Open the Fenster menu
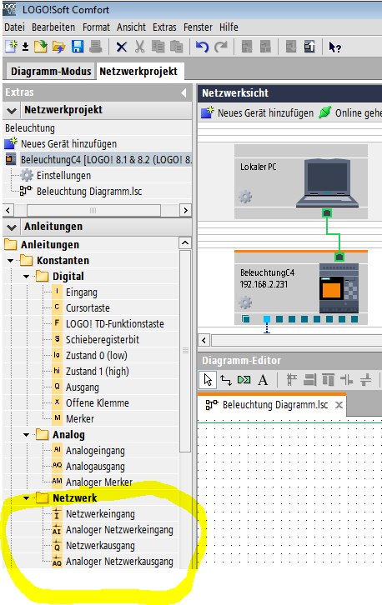The width and height of the screenshot is (382, 605). (198, 27)
